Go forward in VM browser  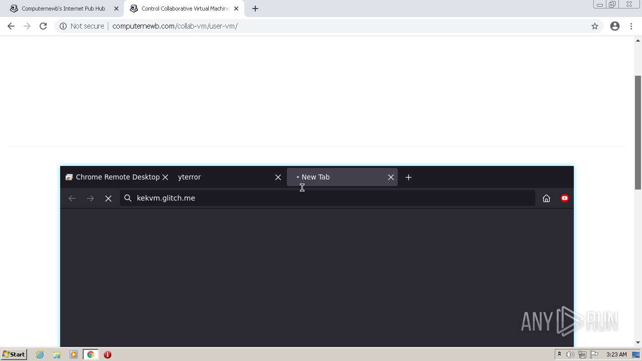90,198
